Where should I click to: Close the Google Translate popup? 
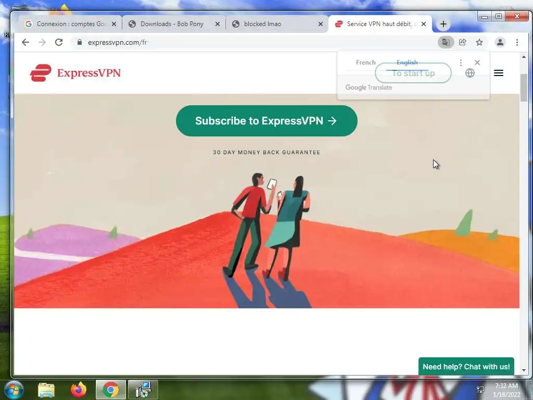pyautogui.click(x=477, y=63)
